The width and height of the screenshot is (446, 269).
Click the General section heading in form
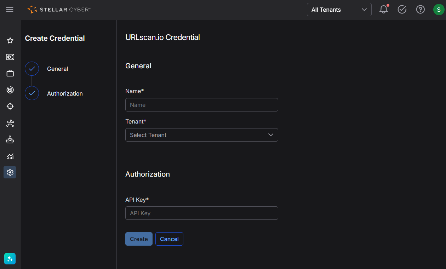[138, 66]
